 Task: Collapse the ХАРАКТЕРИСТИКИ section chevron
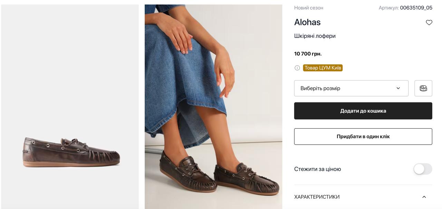pyautogui.click(x=424, y=197)
